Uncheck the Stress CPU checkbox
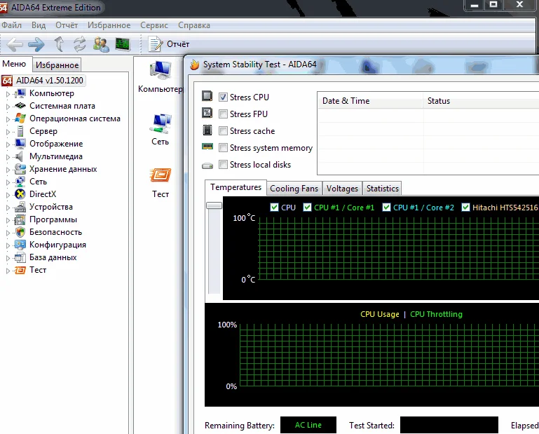This screenshot has width=539, height=434. (x=223, y=97)
